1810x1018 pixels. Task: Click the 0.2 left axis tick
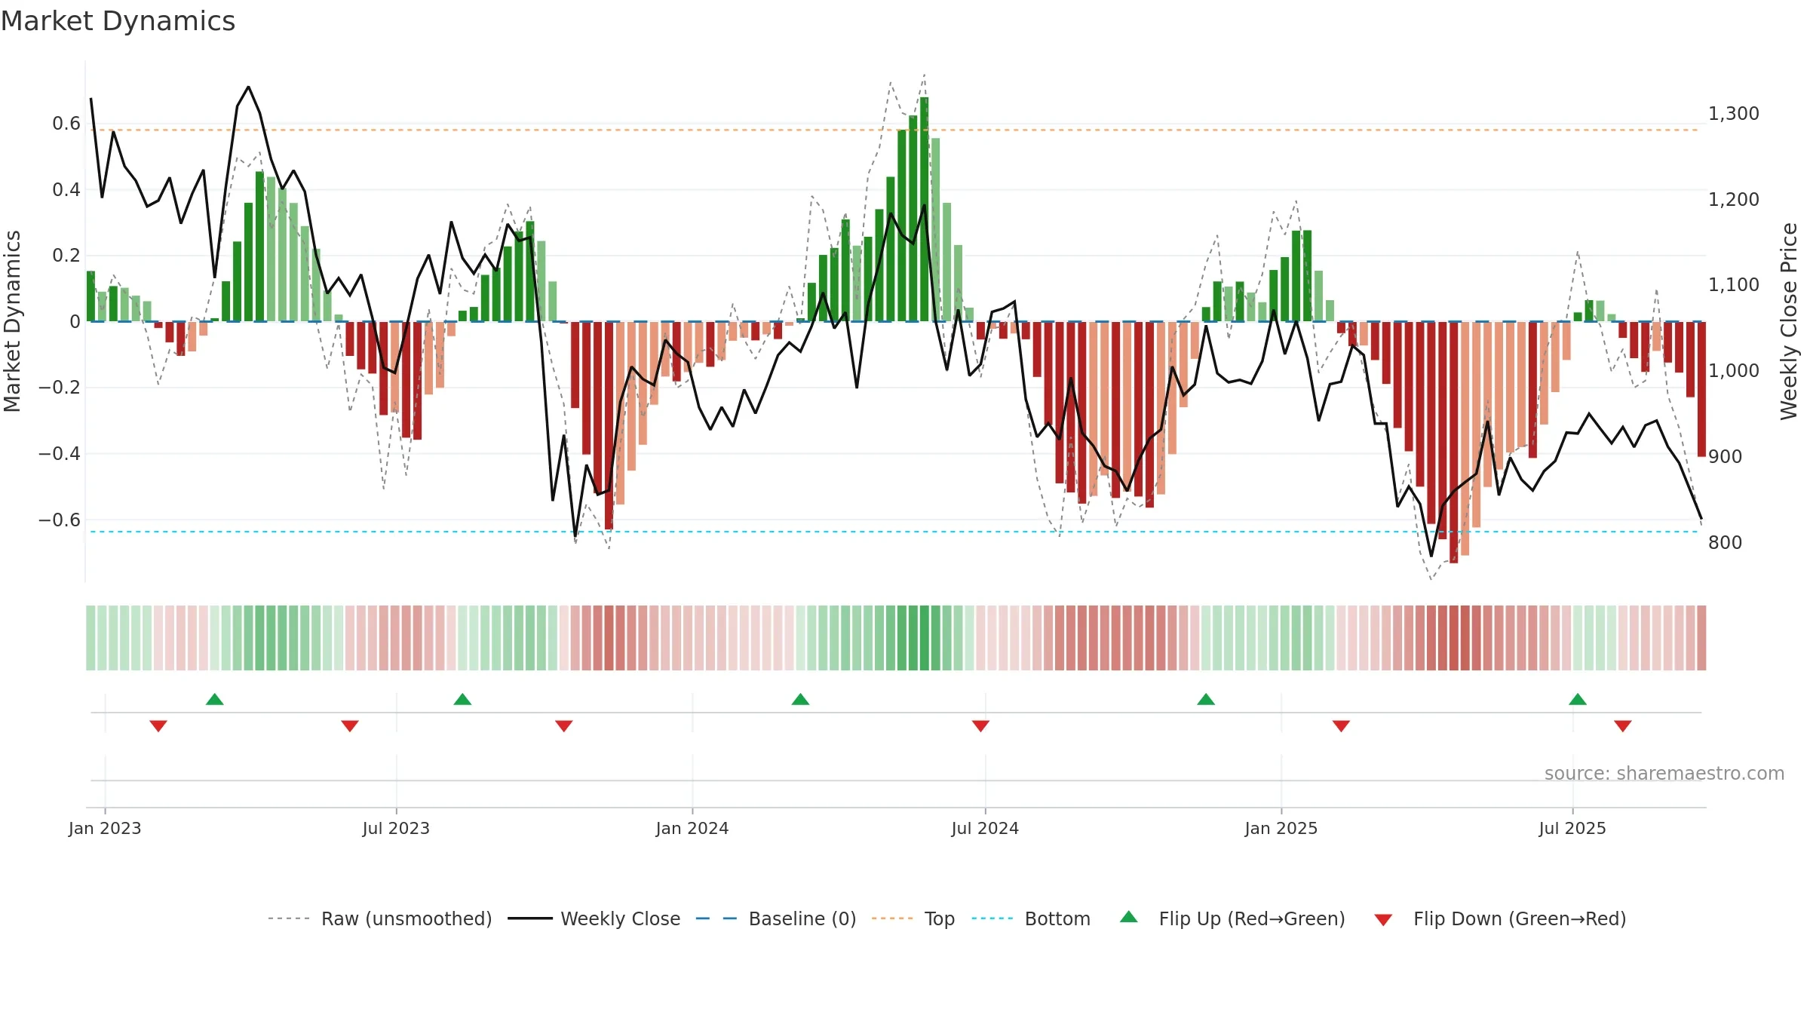point(66,256)
